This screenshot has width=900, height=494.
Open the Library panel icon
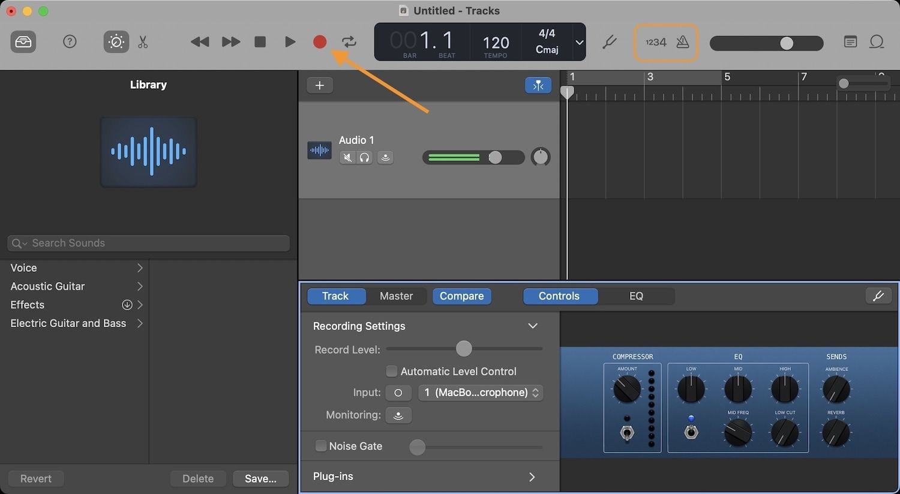point(23,42)
